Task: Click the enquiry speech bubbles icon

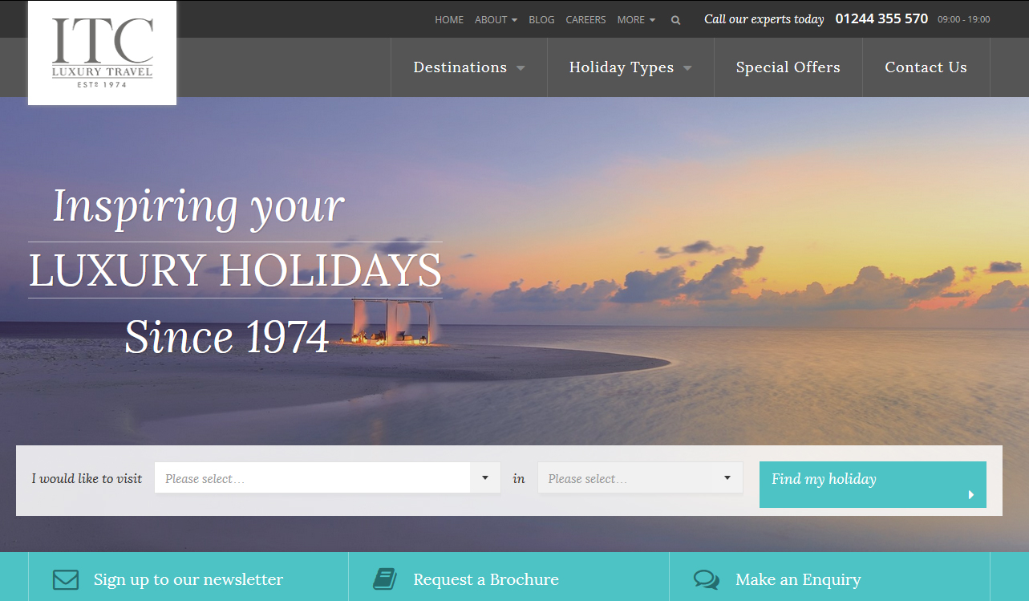Action: pyautogui.click(x=706, y=579)
